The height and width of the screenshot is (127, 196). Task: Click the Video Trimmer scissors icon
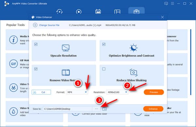pyautogui.click(x=13, y=88)
